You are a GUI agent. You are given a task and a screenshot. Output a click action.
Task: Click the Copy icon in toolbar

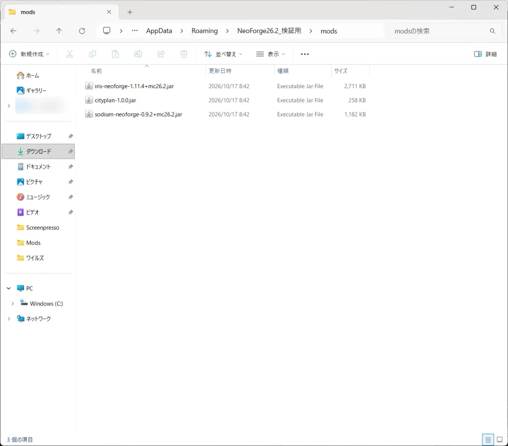[x=92, y=54]
